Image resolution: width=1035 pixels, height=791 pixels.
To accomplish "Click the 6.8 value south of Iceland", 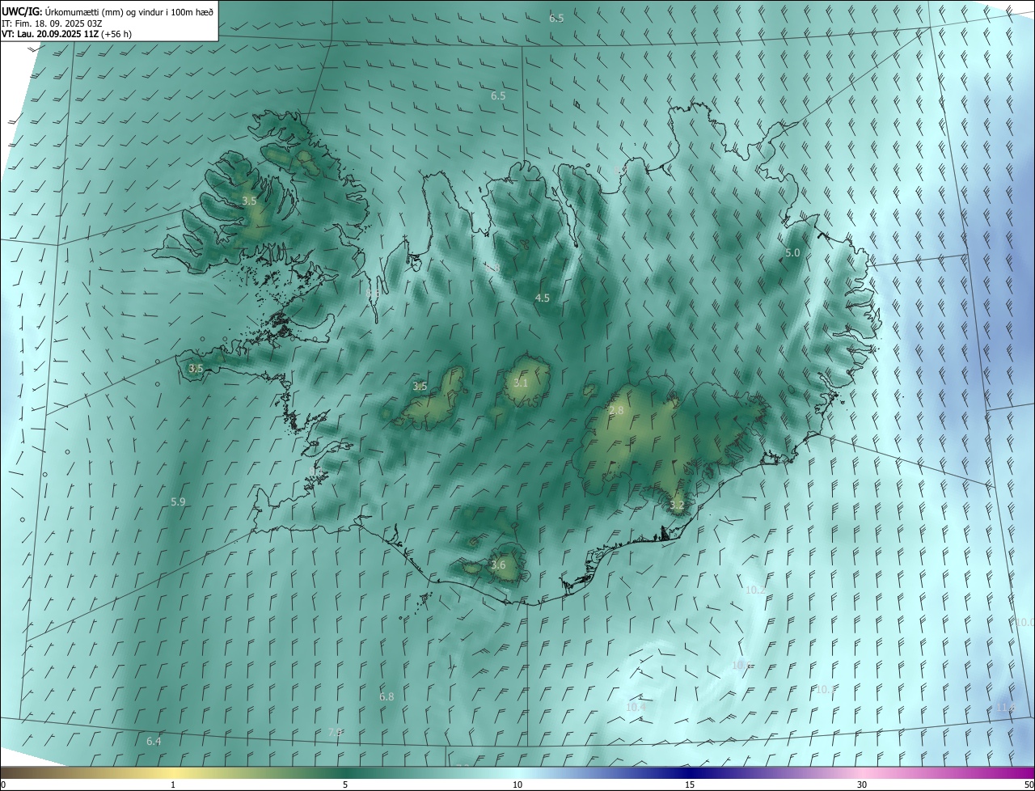I will point(387,696).
